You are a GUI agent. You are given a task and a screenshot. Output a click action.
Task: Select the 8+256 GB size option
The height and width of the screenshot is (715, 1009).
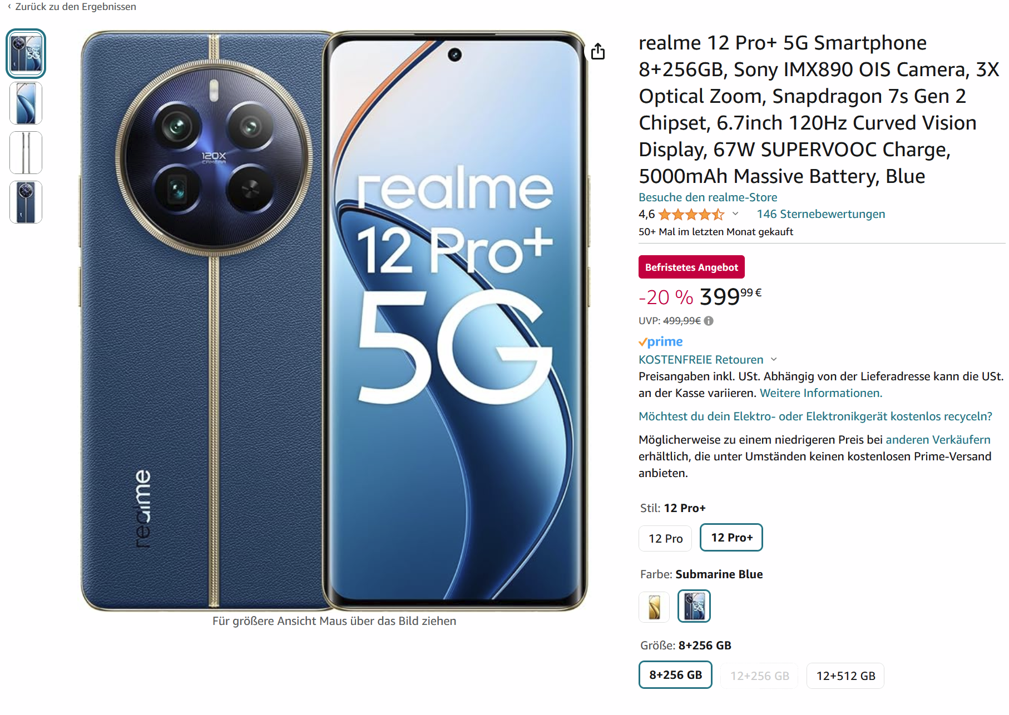point(675,675)
